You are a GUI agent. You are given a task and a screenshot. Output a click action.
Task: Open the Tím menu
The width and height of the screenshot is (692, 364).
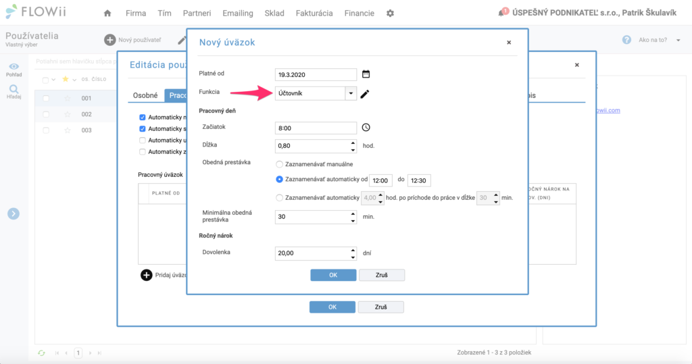164,14
